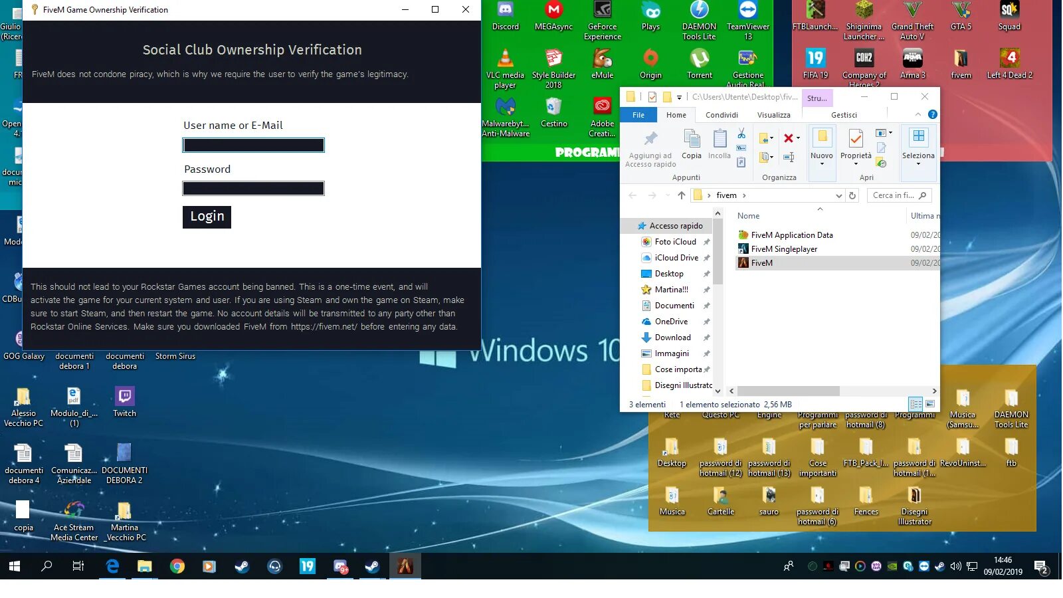Open Microsoft Edge from the taskbar
Image resolution: width=1063 pixels, height=598 pixels.
112,566
